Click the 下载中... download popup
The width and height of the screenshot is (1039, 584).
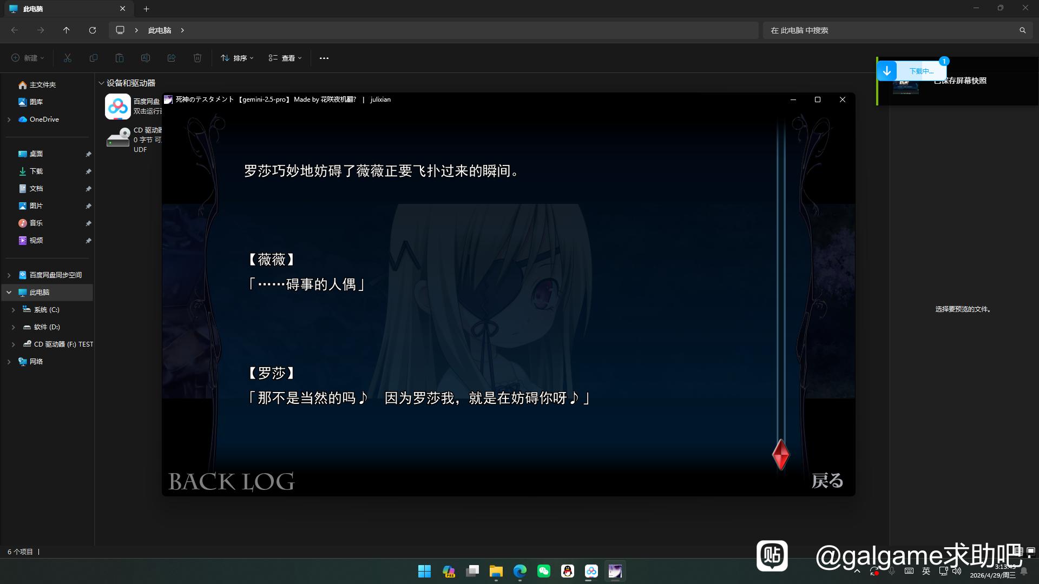(x=912, y=71)
